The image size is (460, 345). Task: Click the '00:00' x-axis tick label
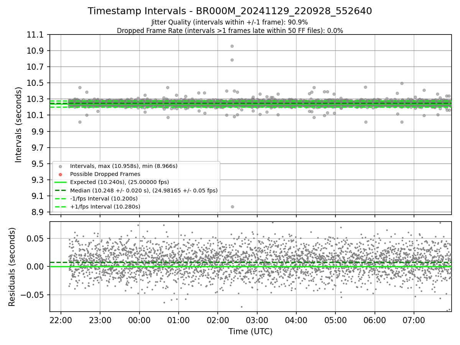point(139,320)
